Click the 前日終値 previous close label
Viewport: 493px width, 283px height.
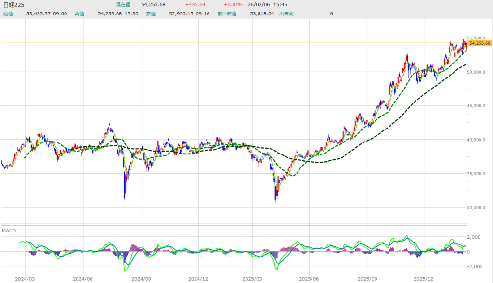click(x=227, y=14)
